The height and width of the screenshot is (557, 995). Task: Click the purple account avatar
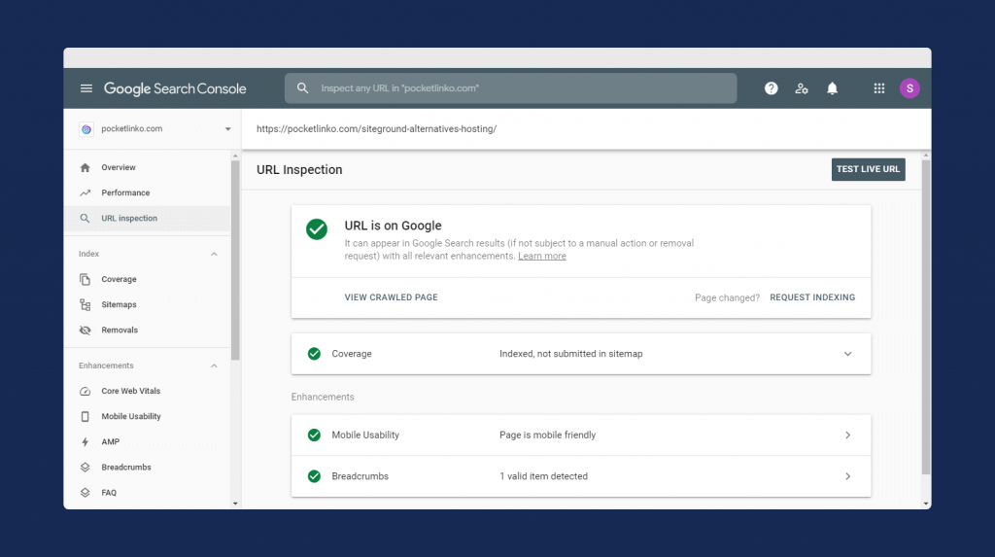point(909,88)
